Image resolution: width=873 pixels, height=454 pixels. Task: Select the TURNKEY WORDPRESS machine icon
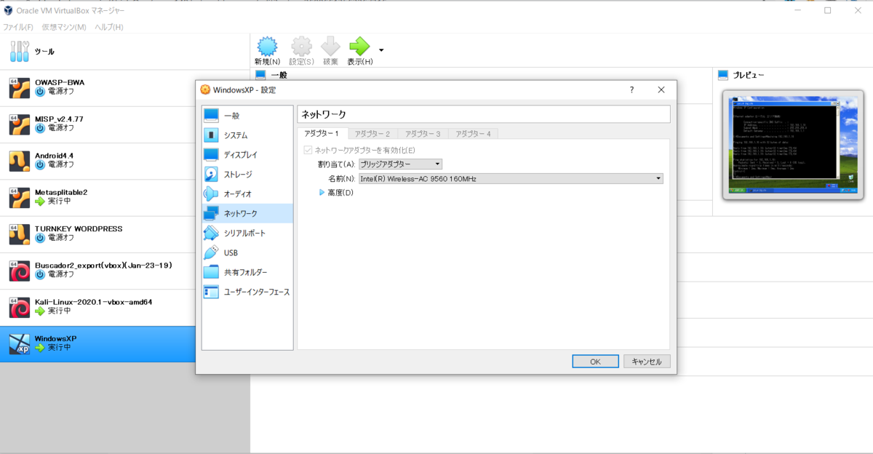coord(19,234)
